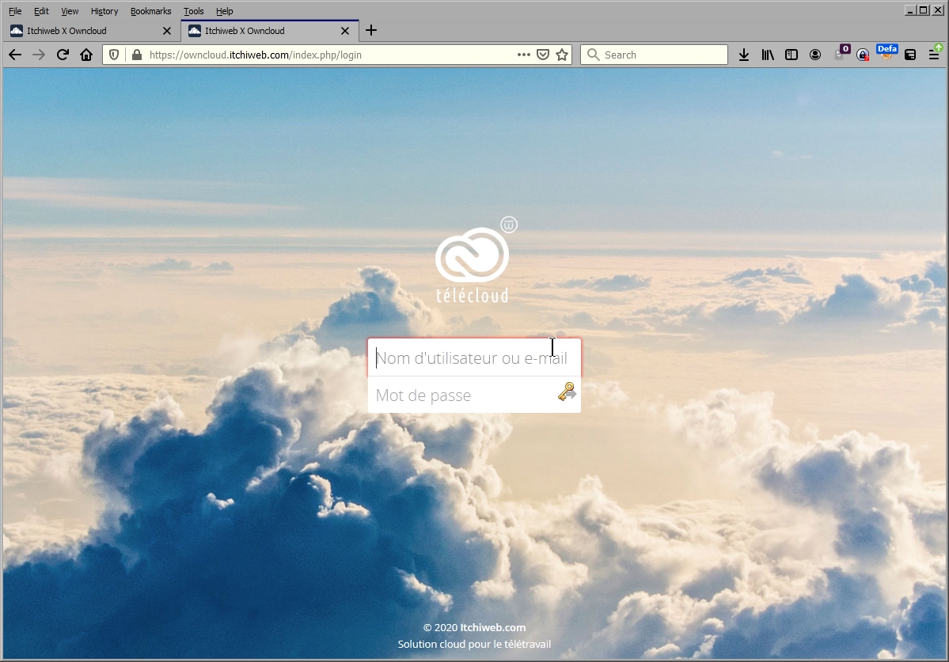Close the active Itchiweb X Owncloud tab
The image size is (949, 662).
click(345, 31)
